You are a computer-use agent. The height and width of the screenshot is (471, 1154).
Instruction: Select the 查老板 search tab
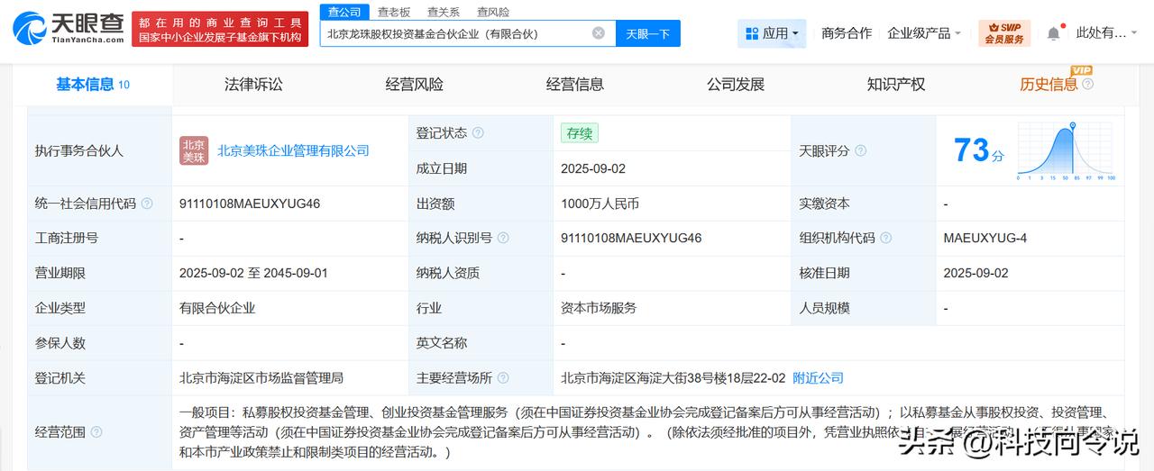pyautogui.click(x=394, y=12)
